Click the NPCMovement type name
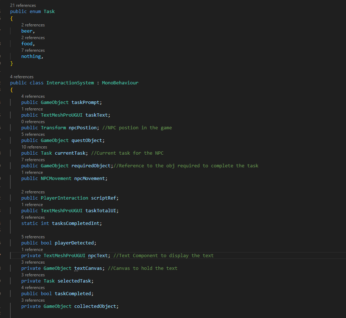Viewport: 346px width, 318px height. click(x=56, y=179)
